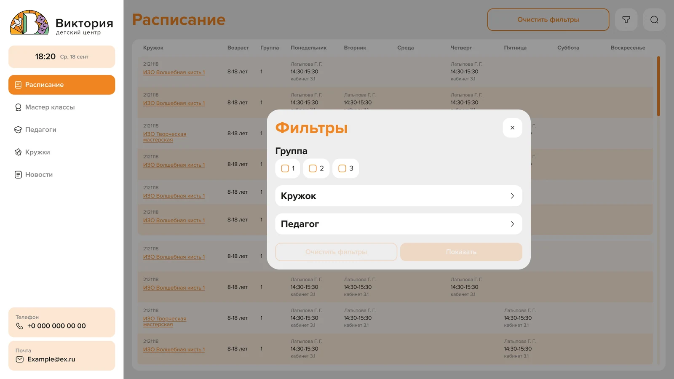Screen dimensions: 674x379
Task: Click the Новости document icon
Action: pyautogui.click(x=18, y=175)
